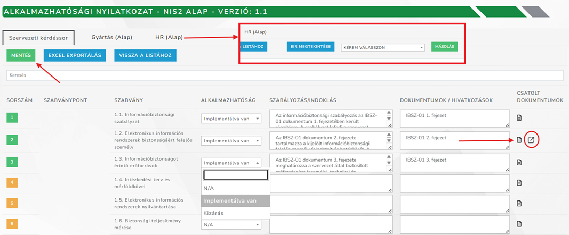Switch to the HR (Alap) tab

(x=169, y=37)
